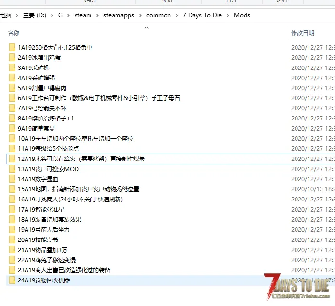Viewport: 335px width, 306px height.
Task: Go to steamapps in address bar
Action: 119,15
